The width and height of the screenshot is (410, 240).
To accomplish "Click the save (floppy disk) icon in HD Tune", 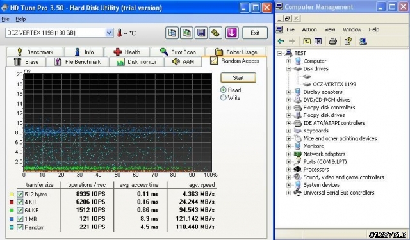I will pos(201,33).
